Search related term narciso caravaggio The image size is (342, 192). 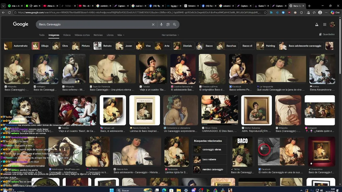pos(210,169)
